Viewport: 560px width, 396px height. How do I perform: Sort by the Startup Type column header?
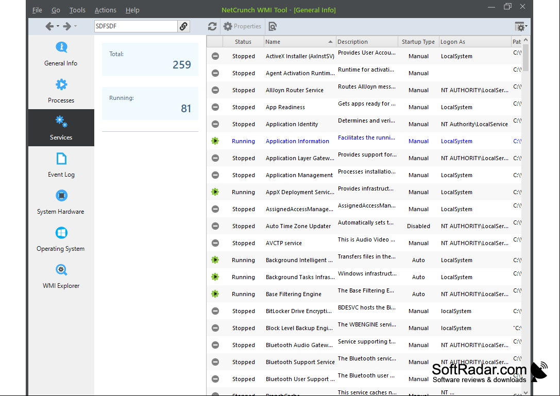[418, 42]
